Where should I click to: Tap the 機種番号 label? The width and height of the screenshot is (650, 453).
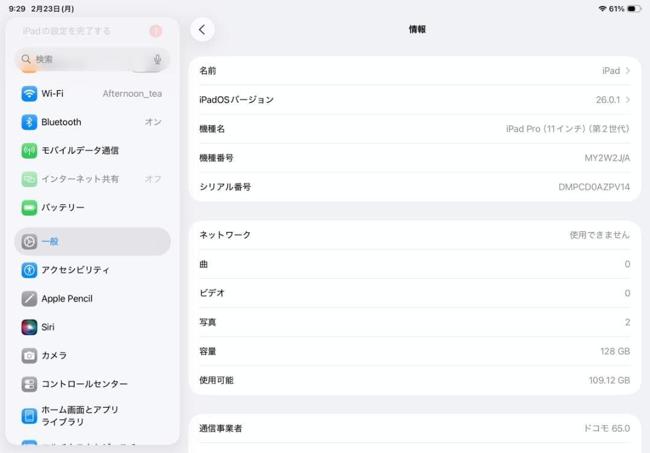point(217,158)
